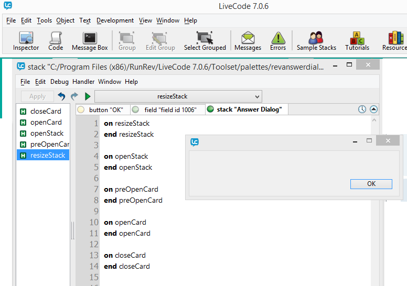
Task: Switch to the button "OK" script tab
Action: click(102, 109)
